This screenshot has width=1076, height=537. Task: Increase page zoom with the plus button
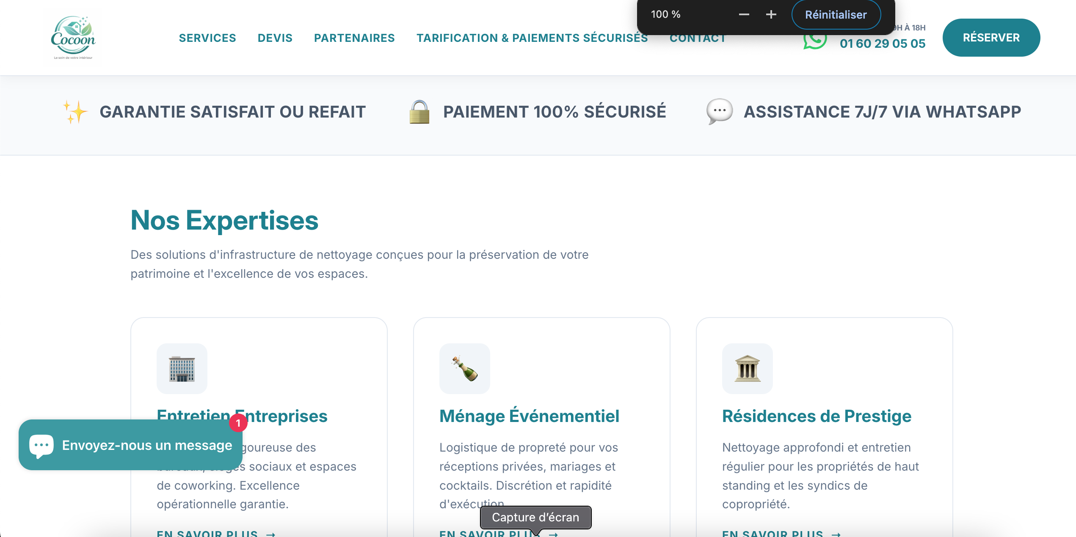771,15
